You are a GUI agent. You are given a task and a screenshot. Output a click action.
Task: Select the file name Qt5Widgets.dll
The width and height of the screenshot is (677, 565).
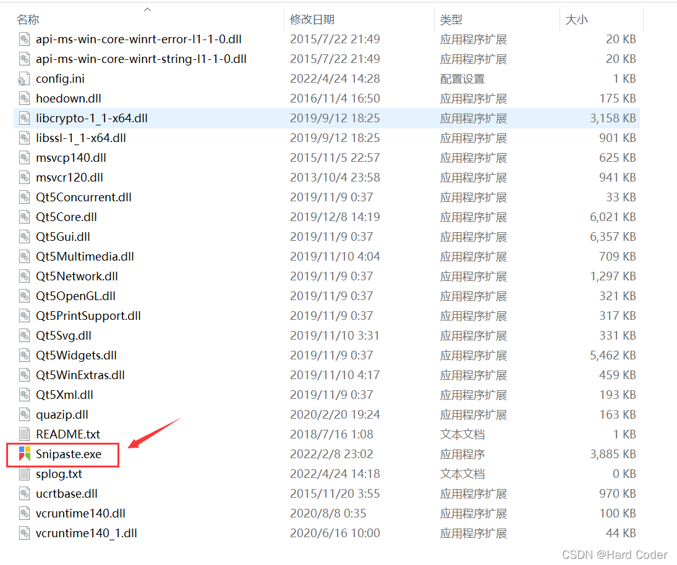(x=76, y=356)
